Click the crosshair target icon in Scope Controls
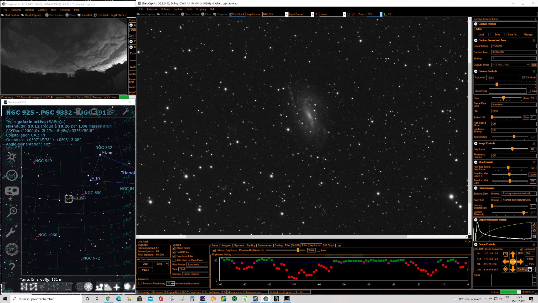 pyautogui.click(x=505, y=269)
